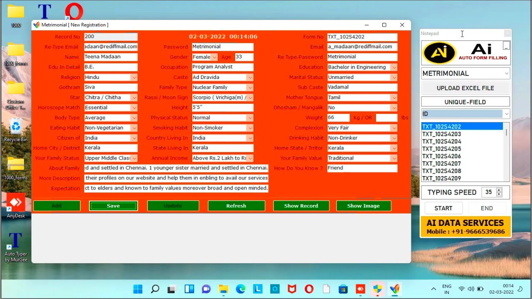Click the Gothram field showing Siva

(x=111, y=87)
